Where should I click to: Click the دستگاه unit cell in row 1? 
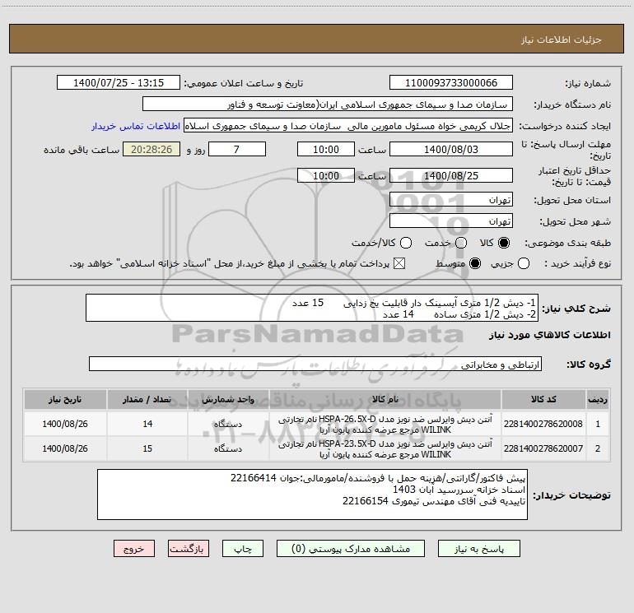coord(228,424)
